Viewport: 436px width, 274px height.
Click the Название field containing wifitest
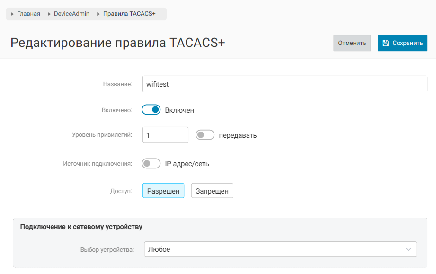point(285,84)
